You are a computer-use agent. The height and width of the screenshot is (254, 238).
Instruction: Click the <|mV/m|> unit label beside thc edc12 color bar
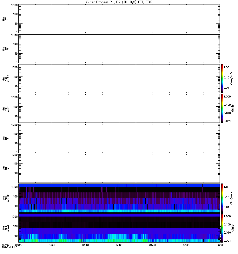tap(231, 198)
